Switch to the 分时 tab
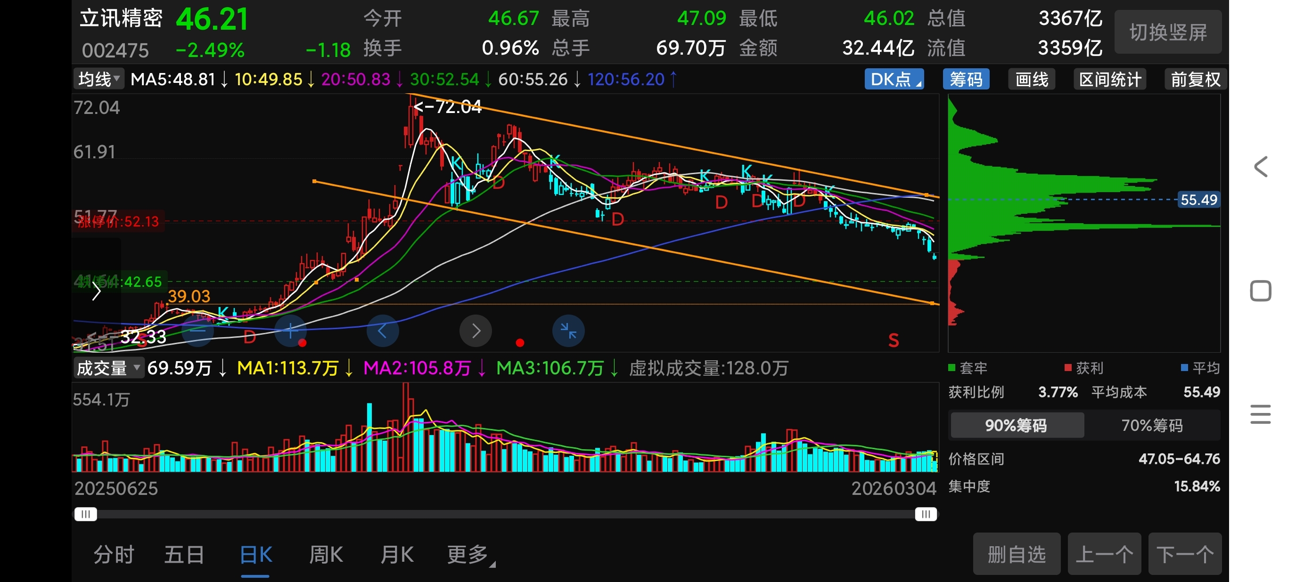1296x582 pixels. point(114,555)
